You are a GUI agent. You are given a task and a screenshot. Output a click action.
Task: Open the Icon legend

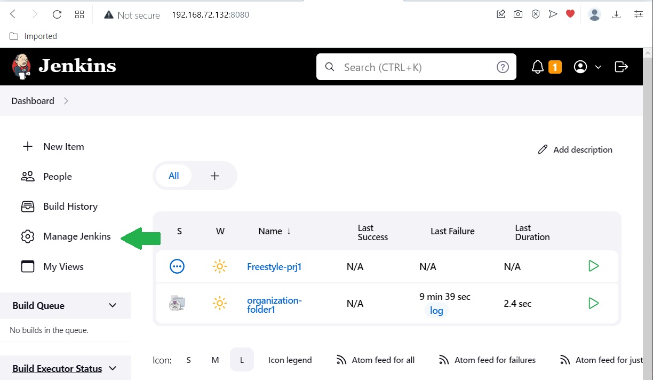click(290, 360)
